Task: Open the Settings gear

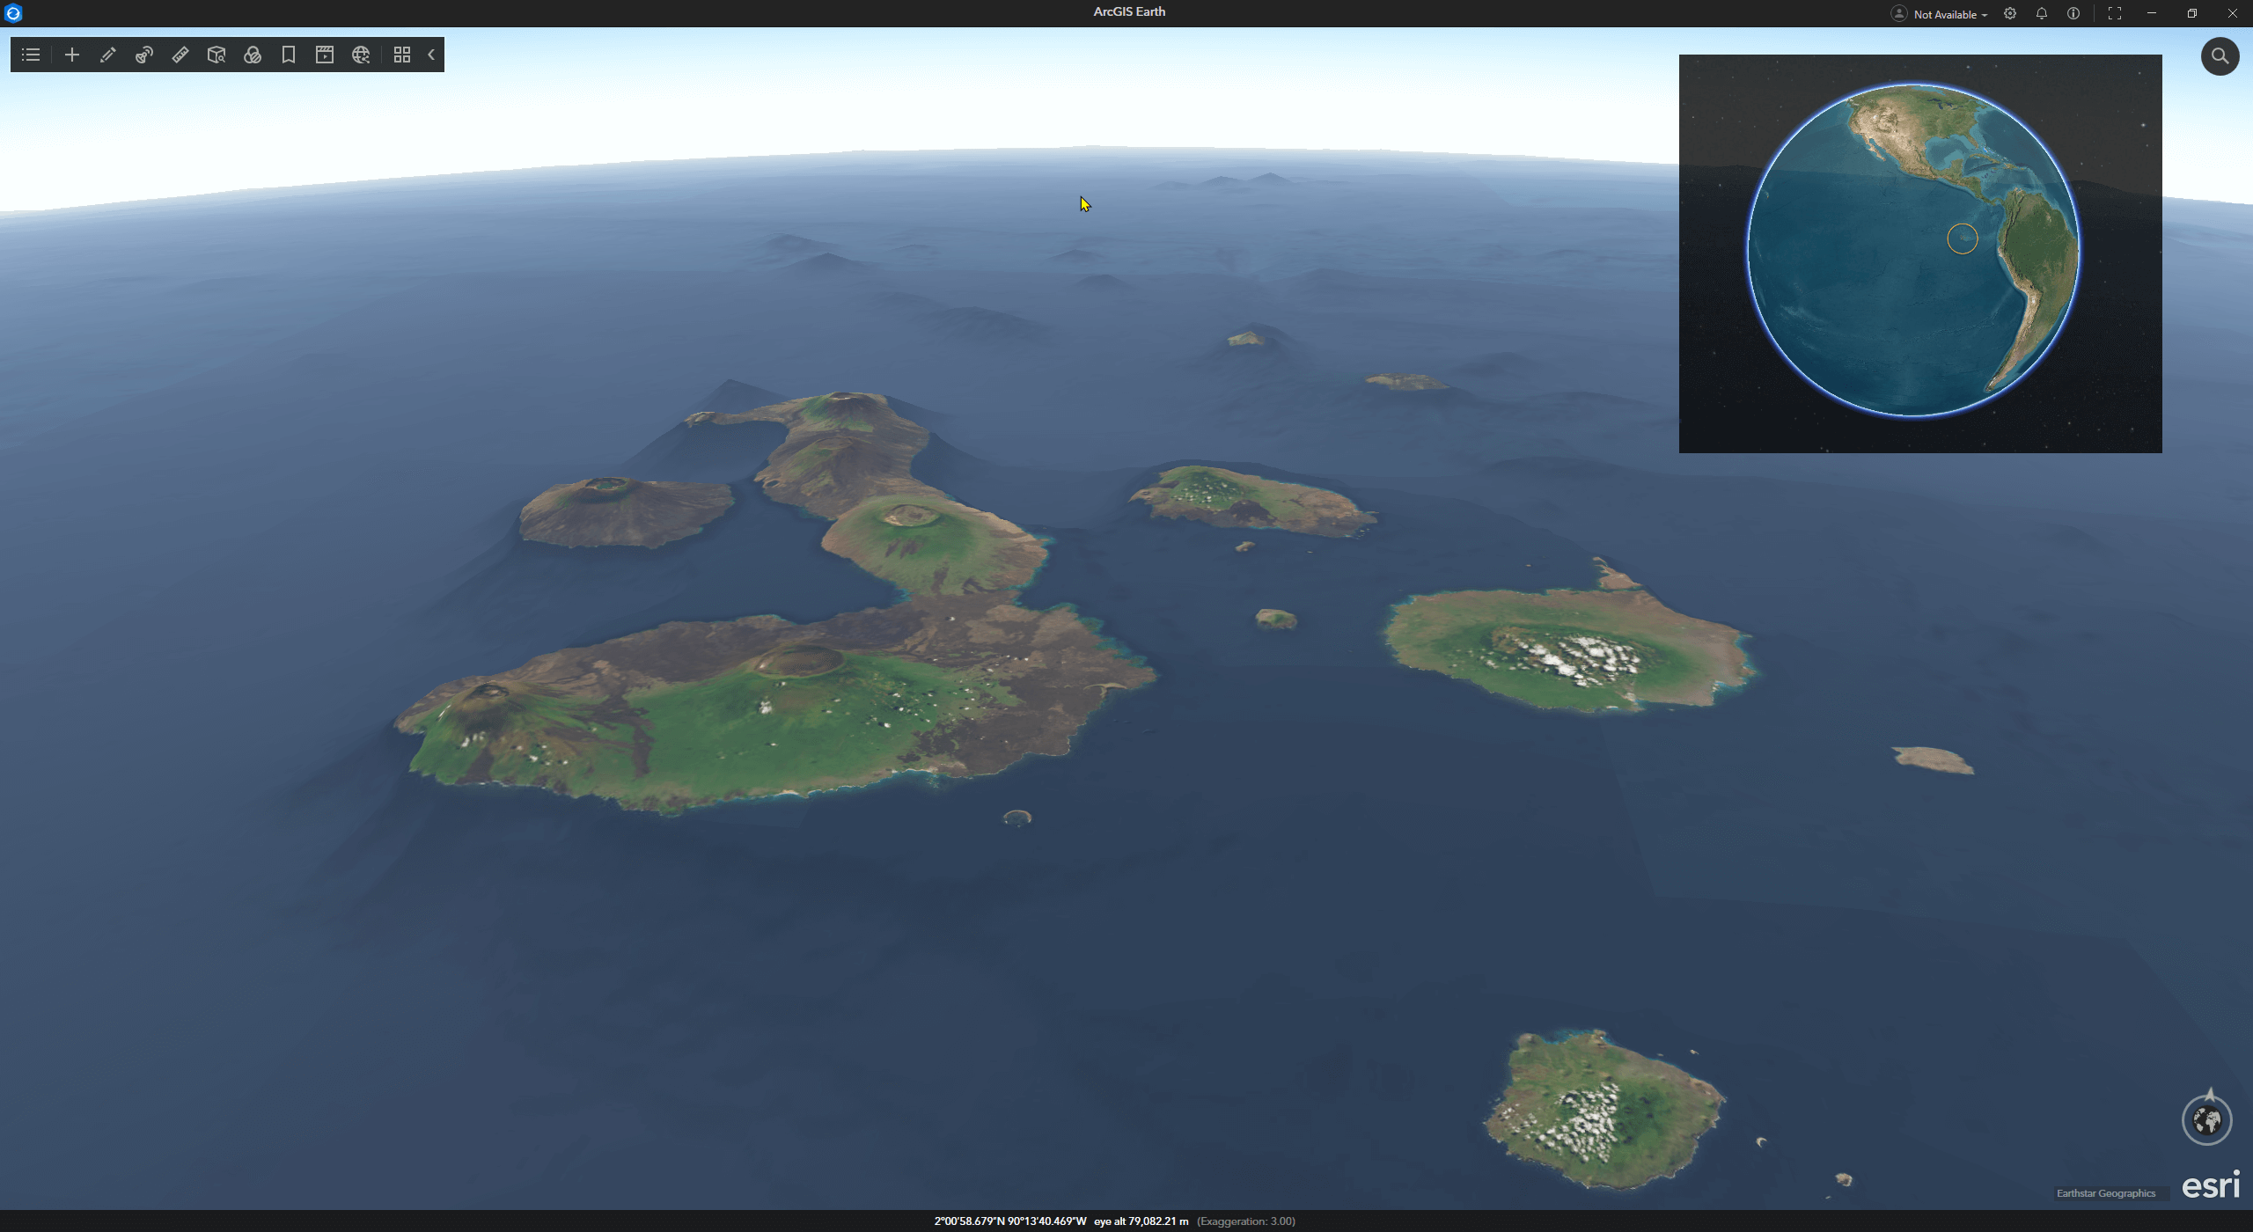Action: (x=2010, y=13)
